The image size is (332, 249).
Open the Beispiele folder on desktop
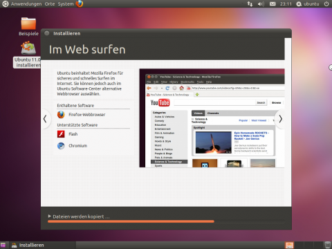pyautogui.click(x=28, y=26)
